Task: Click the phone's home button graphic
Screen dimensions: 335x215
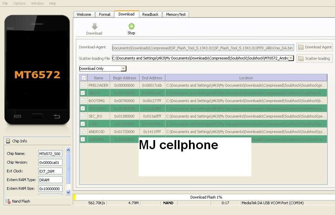Action: [37, 116]
